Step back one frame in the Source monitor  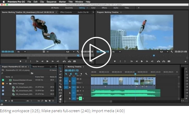click(x=42, y=61)
